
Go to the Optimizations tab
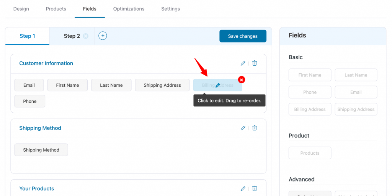pyautogui.click(x=129, y=9)
